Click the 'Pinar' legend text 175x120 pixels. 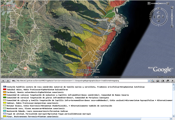[32, 116]
